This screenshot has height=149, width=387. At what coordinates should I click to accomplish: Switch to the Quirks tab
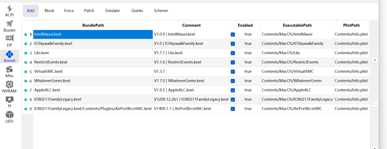click(137, 10)
